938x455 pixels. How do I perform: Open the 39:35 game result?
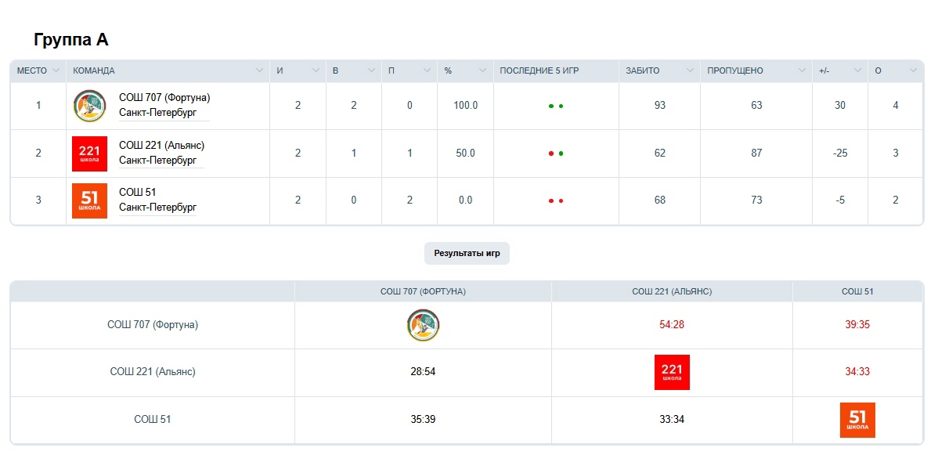pos(857,325)
